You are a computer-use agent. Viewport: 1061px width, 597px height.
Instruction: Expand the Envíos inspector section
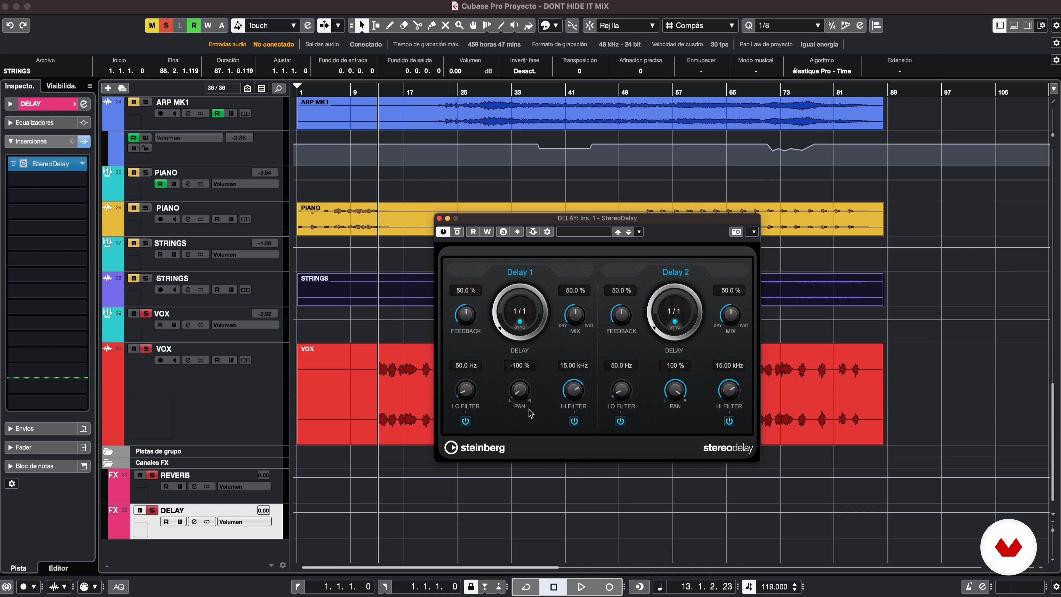11,428
